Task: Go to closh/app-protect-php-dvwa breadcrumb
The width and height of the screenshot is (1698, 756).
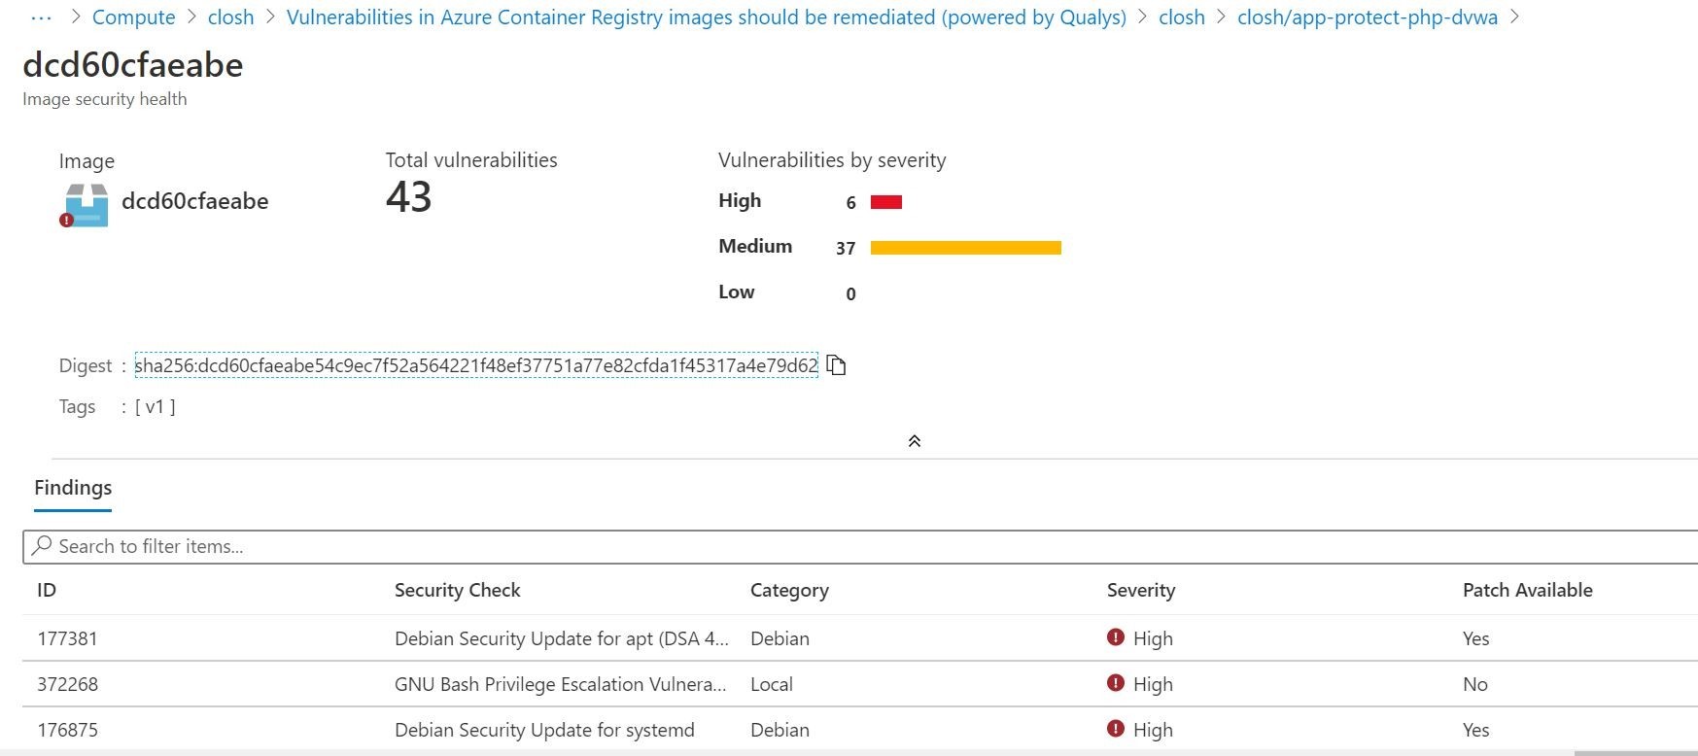Action: tap(1367, 17)
